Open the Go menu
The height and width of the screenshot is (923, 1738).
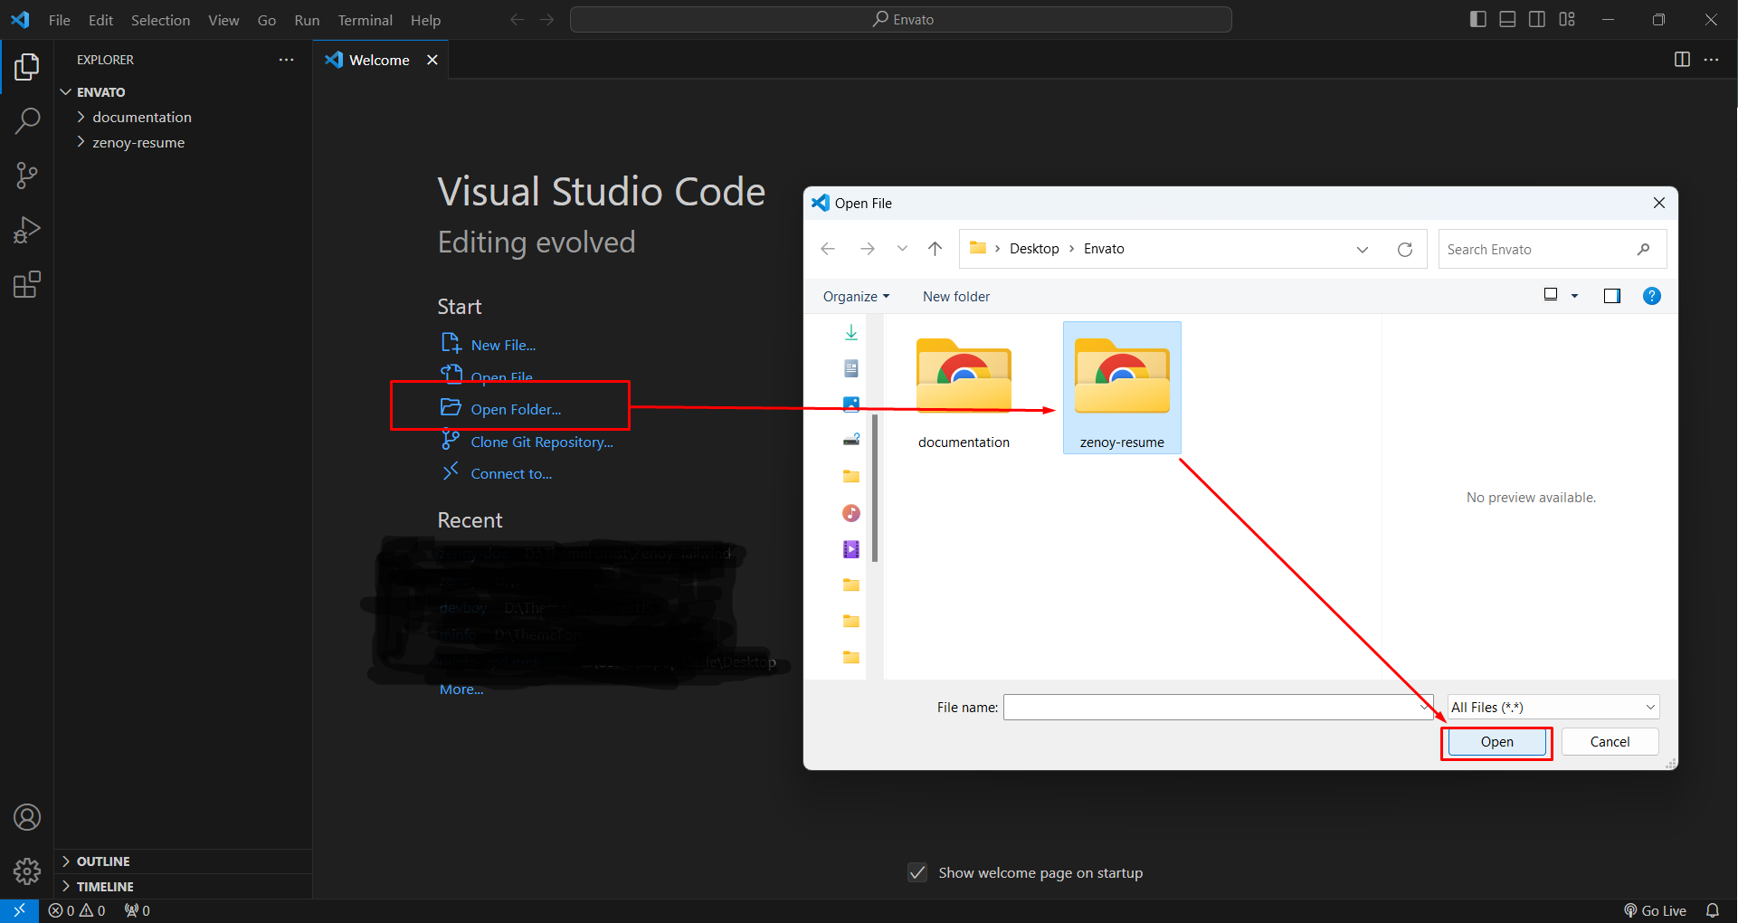267,20
